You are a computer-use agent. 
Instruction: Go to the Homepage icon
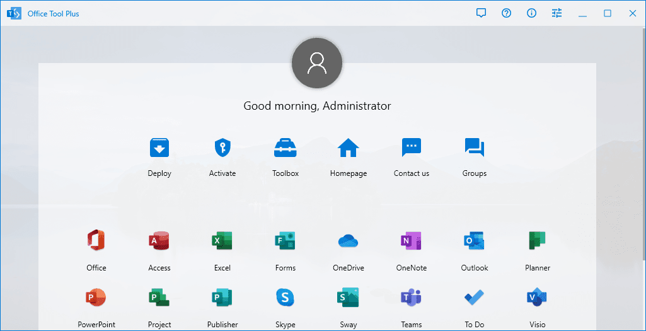(x=348, y=148)
